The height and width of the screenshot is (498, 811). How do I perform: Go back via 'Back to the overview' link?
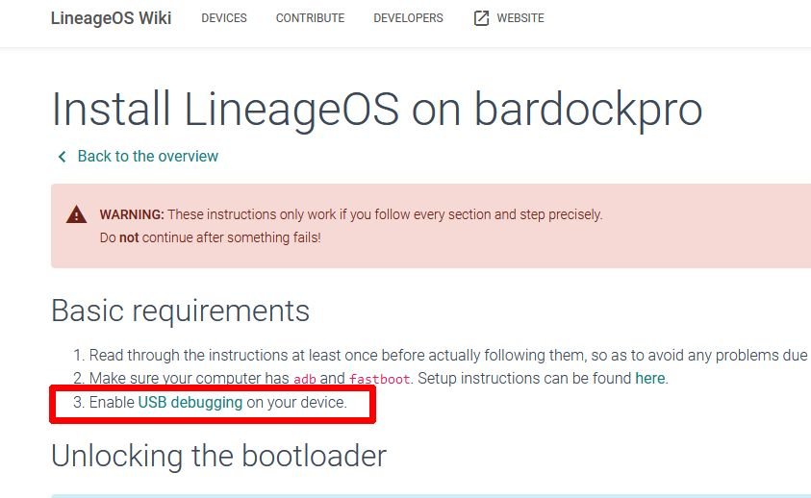pos(147,156)
